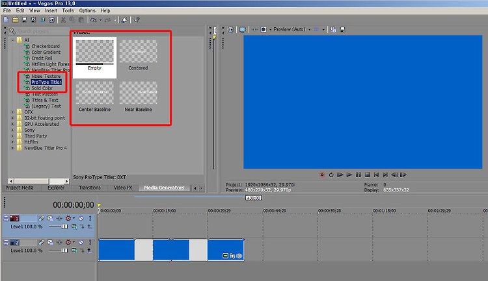Step to previous frame in preview
Screen dimensions: 488x281
coord(394,175)
